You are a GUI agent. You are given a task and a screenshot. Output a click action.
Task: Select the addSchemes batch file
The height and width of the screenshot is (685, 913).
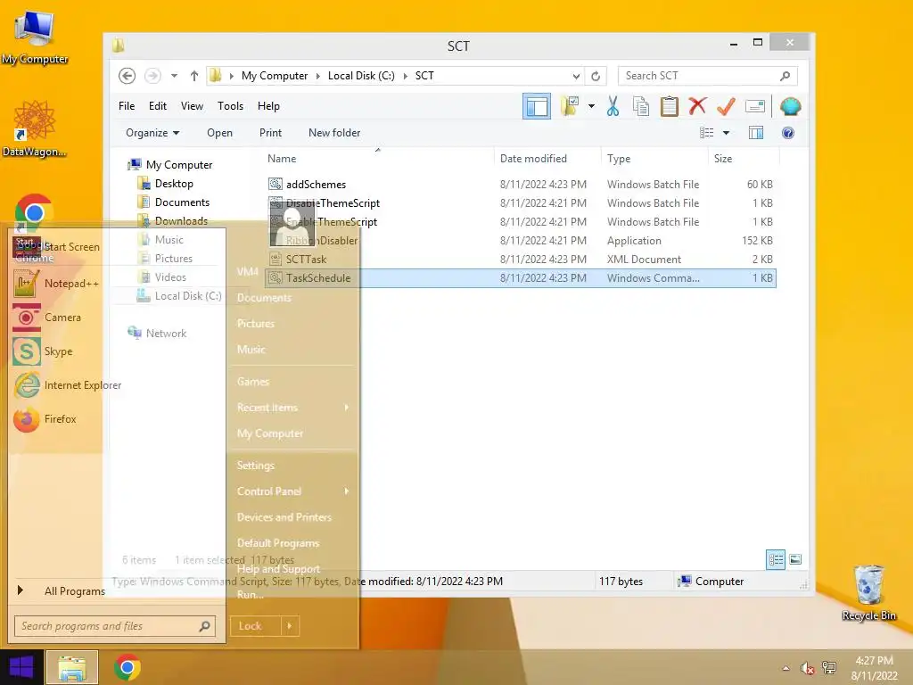(x=520, y=185)
